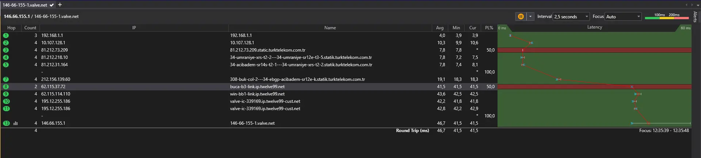The image size is (701, 158).
Task: Sort by the Count column header
Action: [30, 28]
